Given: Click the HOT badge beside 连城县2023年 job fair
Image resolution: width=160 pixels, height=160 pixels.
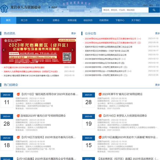Looking at the screenshot, I should pos(18,116).
